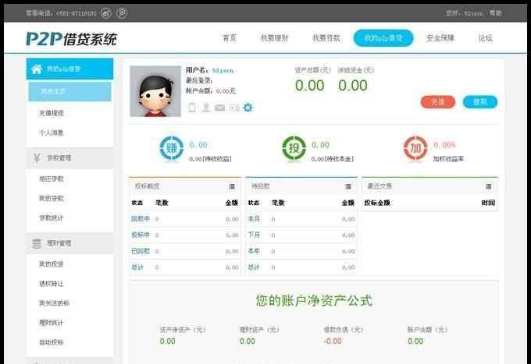
Task: Click the 您的账户净资产公式 heading
Action: tap(314, 300)
